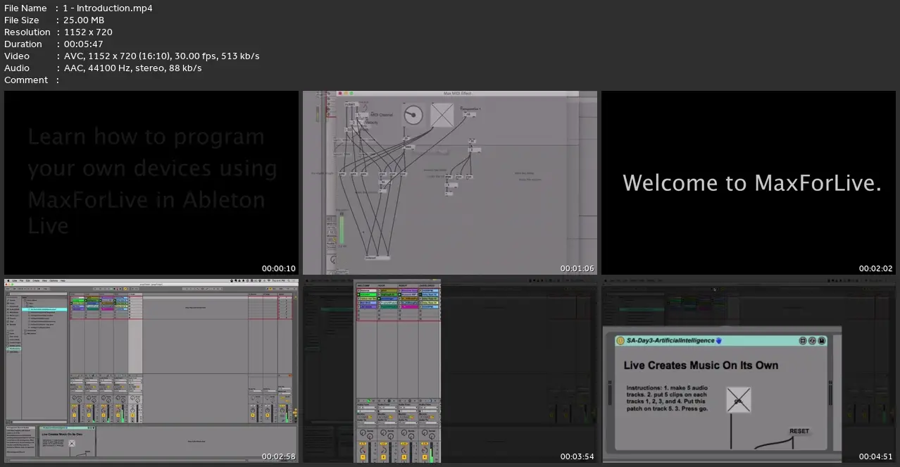The width and height of the screenshot is (900, 467).
Task: Click the number box under the Transposition label
Action: click(x=468, y=114)
